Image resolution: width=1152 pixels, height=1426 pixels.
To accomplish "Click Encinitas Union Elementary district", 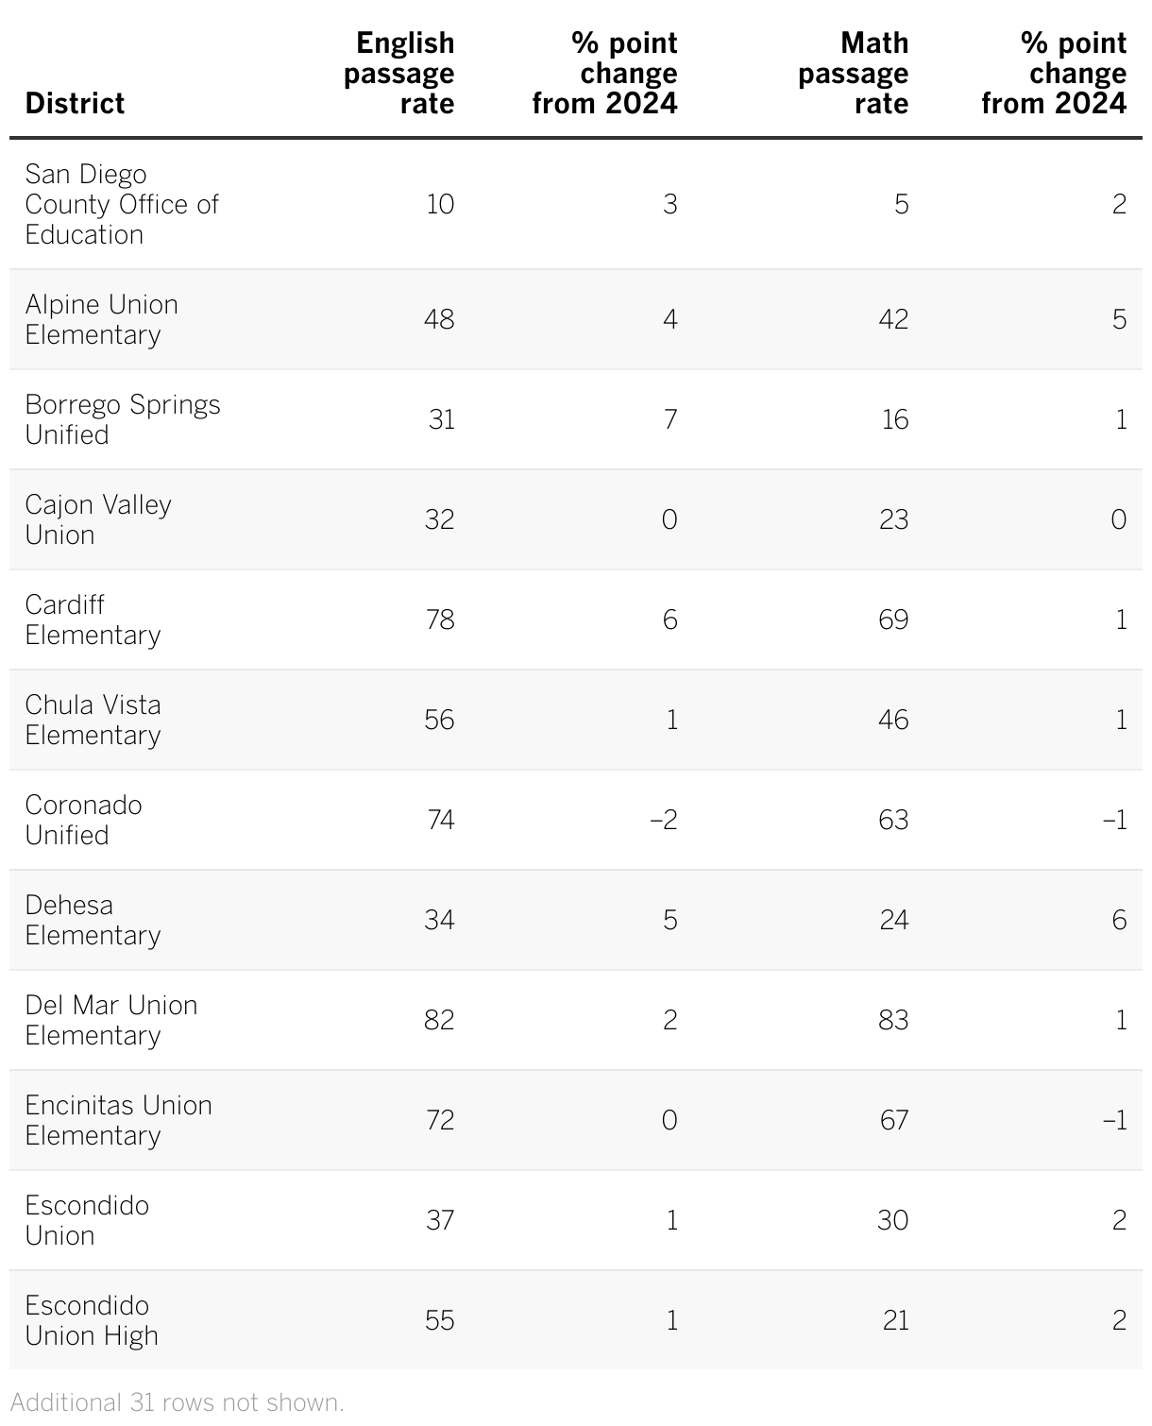I will click(x=118, y=1120).
